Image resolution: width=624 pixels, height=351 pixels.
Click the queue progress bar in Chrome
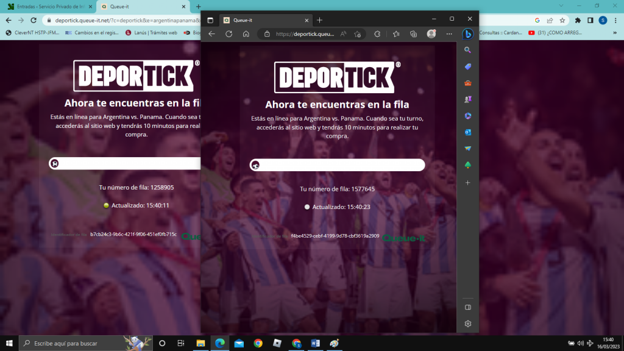tap(124, 163)
